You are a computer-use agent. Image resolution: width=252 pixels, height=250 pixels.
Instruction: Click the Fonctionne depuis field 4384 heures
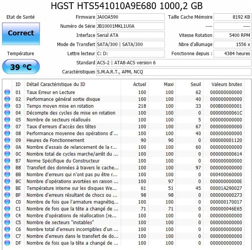[x=232, y=54]
